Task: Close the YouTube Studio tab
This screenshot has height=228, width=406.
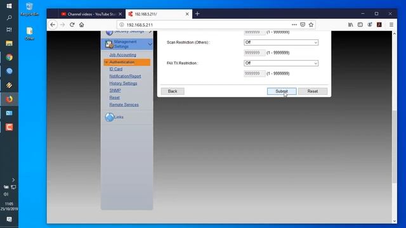Action: pos(120,14)
